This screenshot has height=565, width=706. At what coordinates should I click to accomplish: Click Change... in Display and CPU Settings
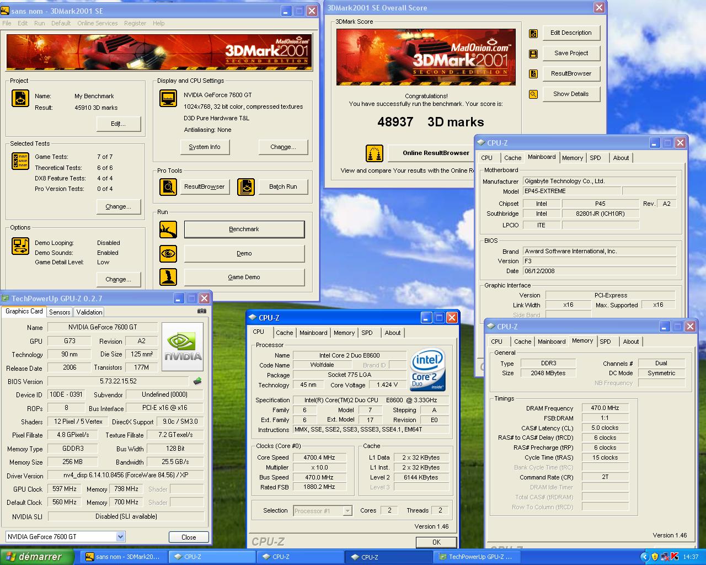click(283, 147)
